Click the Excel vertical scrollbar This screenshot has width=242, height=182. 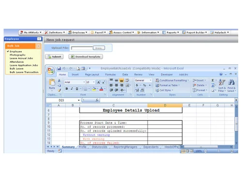236,124
